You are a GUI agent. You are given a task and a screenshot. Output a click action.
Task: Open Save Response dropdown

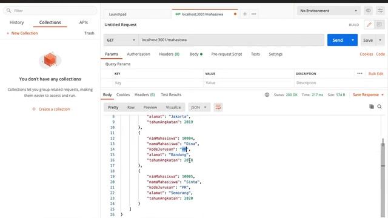tap(368, 94)
